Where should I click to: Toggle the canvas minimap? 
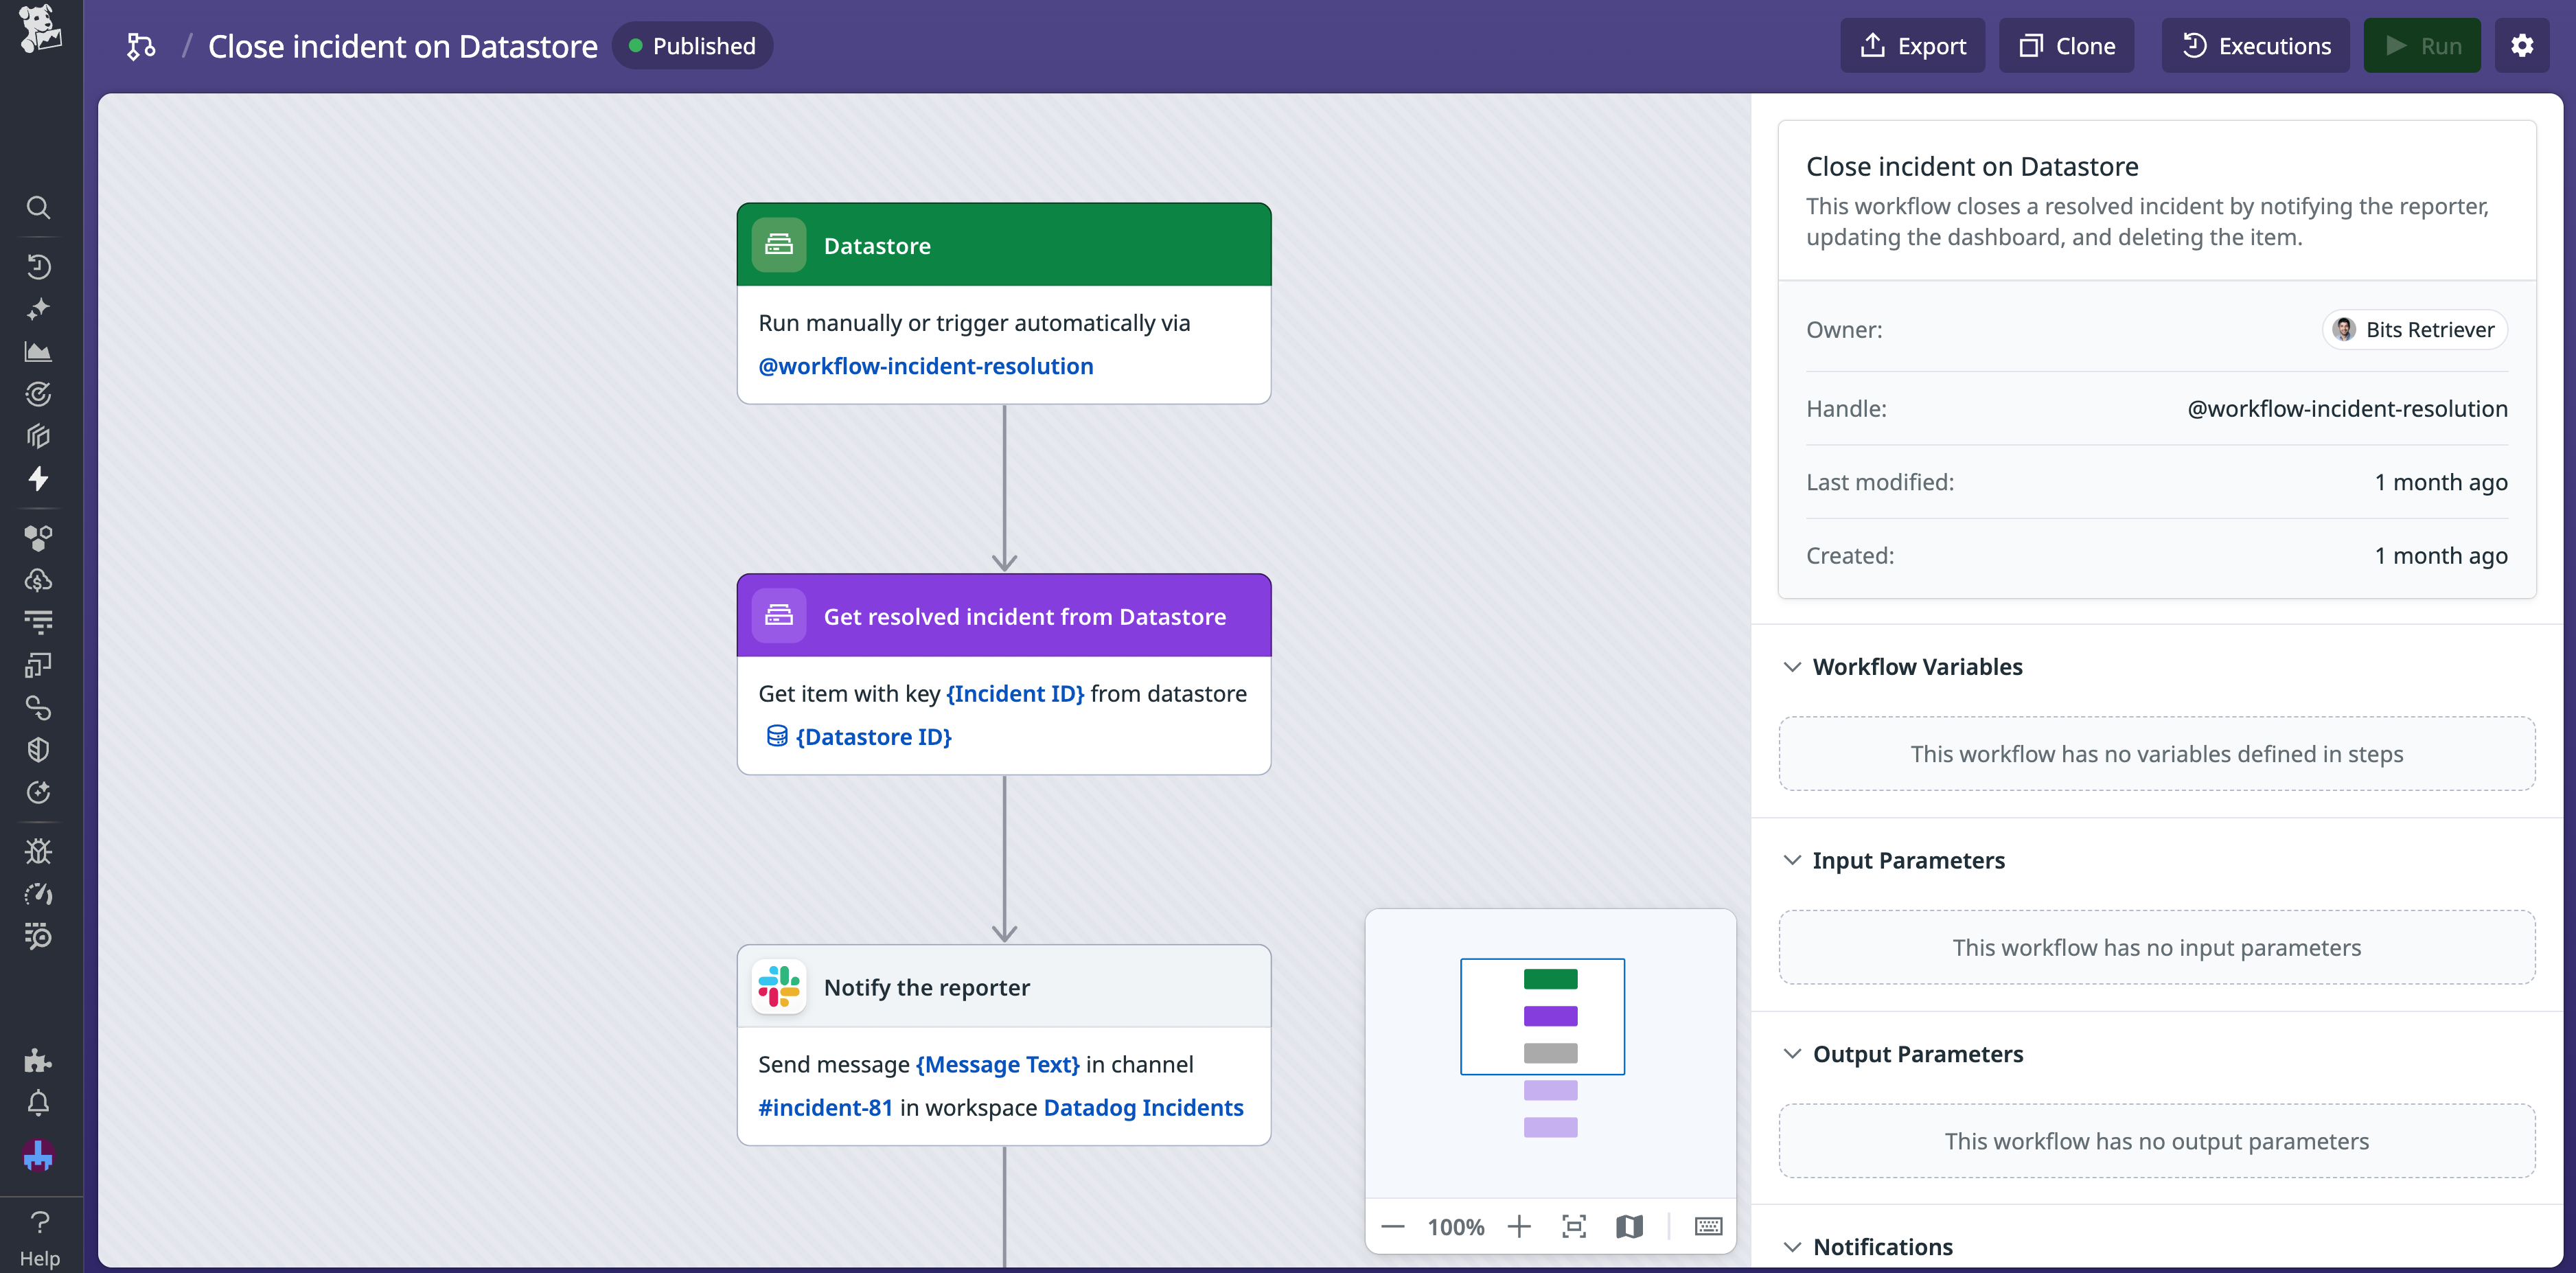(1630, 1226)
